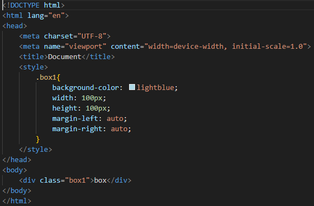Place cursor on '.box1' selector
Viewport: 314px width, 206px height.
click(46, 78)
